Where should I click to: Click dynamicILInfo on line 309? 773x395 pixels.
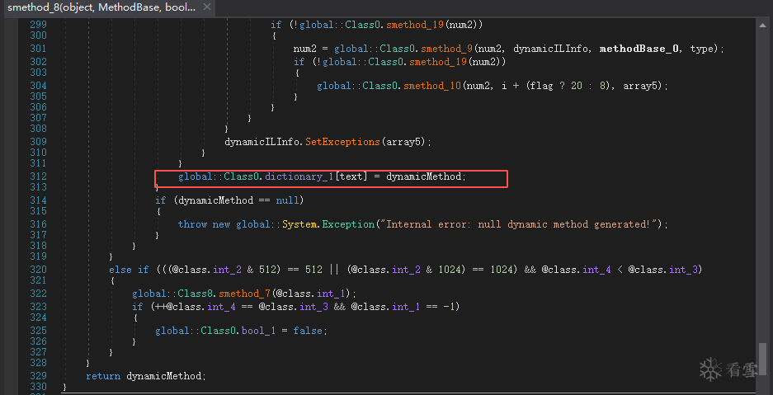(x=262, y=142)
